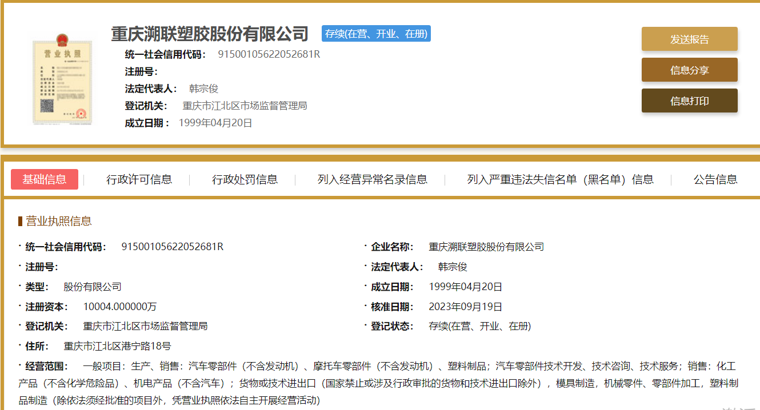Open 列入严重违法失信名单（黑名单）信息 tab
The width and height of the screenshot is (760, 410).
click(x=560, y=179)
